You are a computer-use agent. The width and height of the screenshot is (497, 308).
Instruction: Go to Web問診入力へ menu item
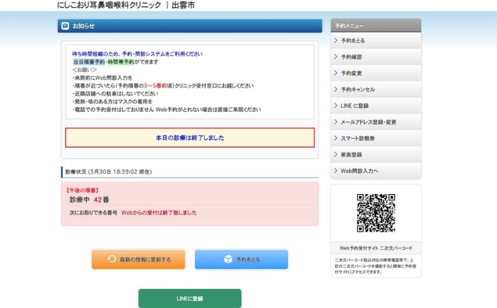click(x=376, y=171)
